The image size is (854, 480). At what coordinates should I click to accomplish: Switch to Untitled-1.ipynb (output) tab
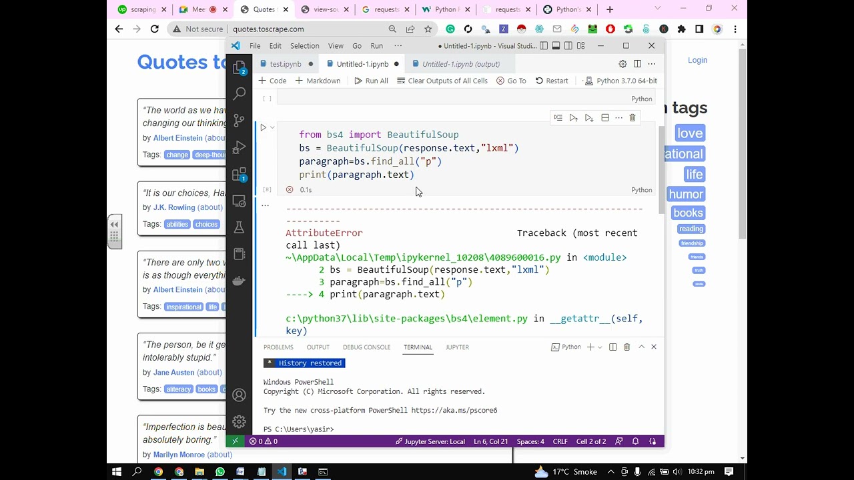[460, 64]
